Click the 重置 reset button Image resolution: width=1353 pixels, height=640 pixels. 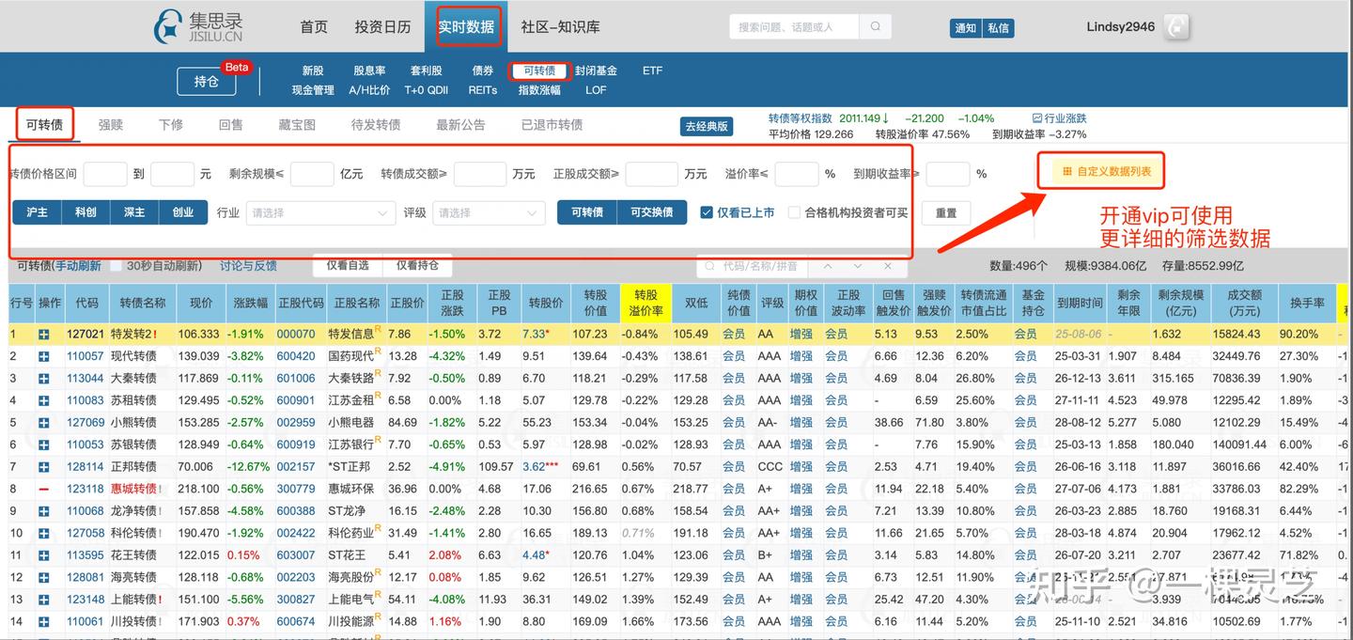coord(945,212)
